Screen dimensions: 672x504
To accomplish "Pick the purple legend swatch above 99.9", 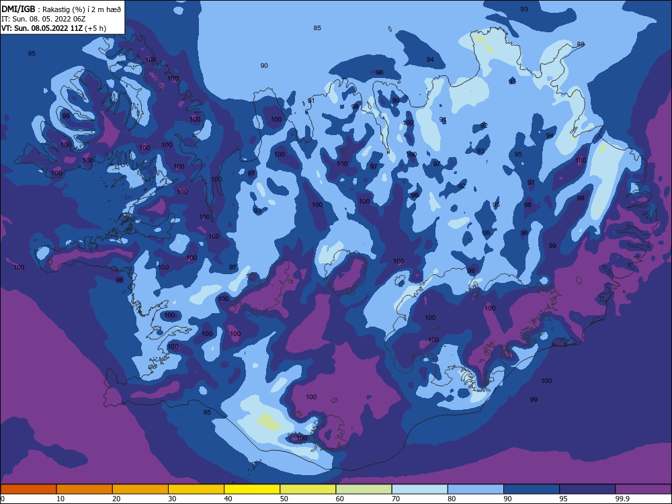I will click(643, 489).
